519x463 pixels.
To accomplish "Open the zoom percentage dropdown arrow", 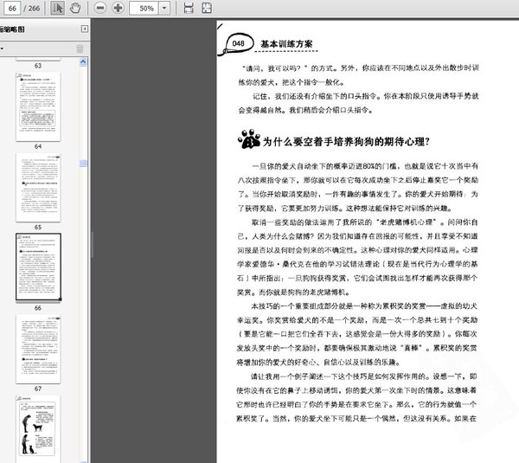I will click(x=164, y=8).
